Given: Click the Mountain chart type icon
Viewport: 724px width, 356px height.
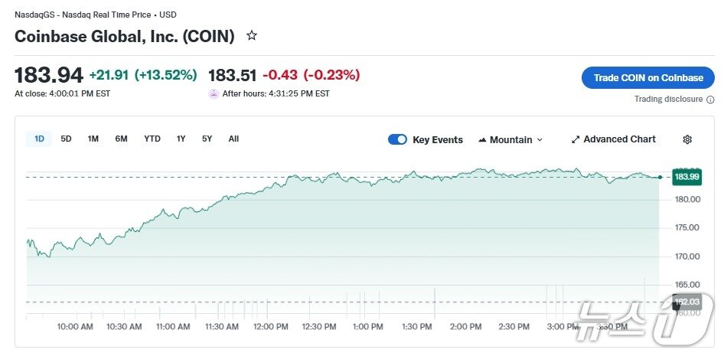Looking at the screenshot, I should (482, 140).
